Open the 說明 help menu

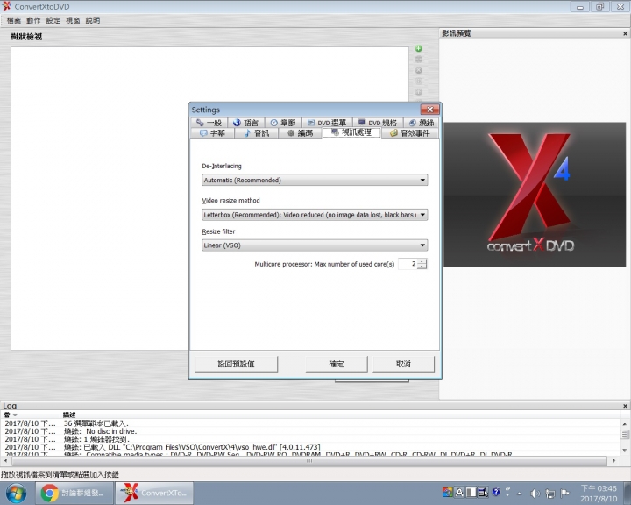click(x=93, y=20)
